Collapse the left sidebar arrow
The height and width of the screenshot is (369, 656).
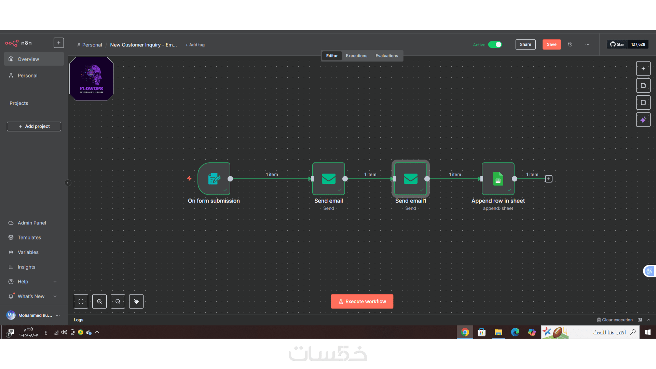click(x=68, y=183)
